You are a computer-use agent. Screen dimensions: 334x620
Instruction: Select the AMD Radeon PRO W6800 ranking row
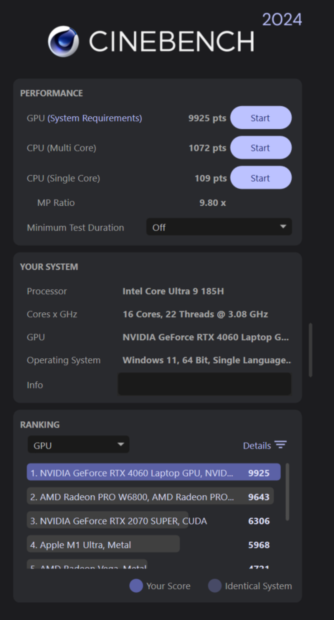point(150,496)
